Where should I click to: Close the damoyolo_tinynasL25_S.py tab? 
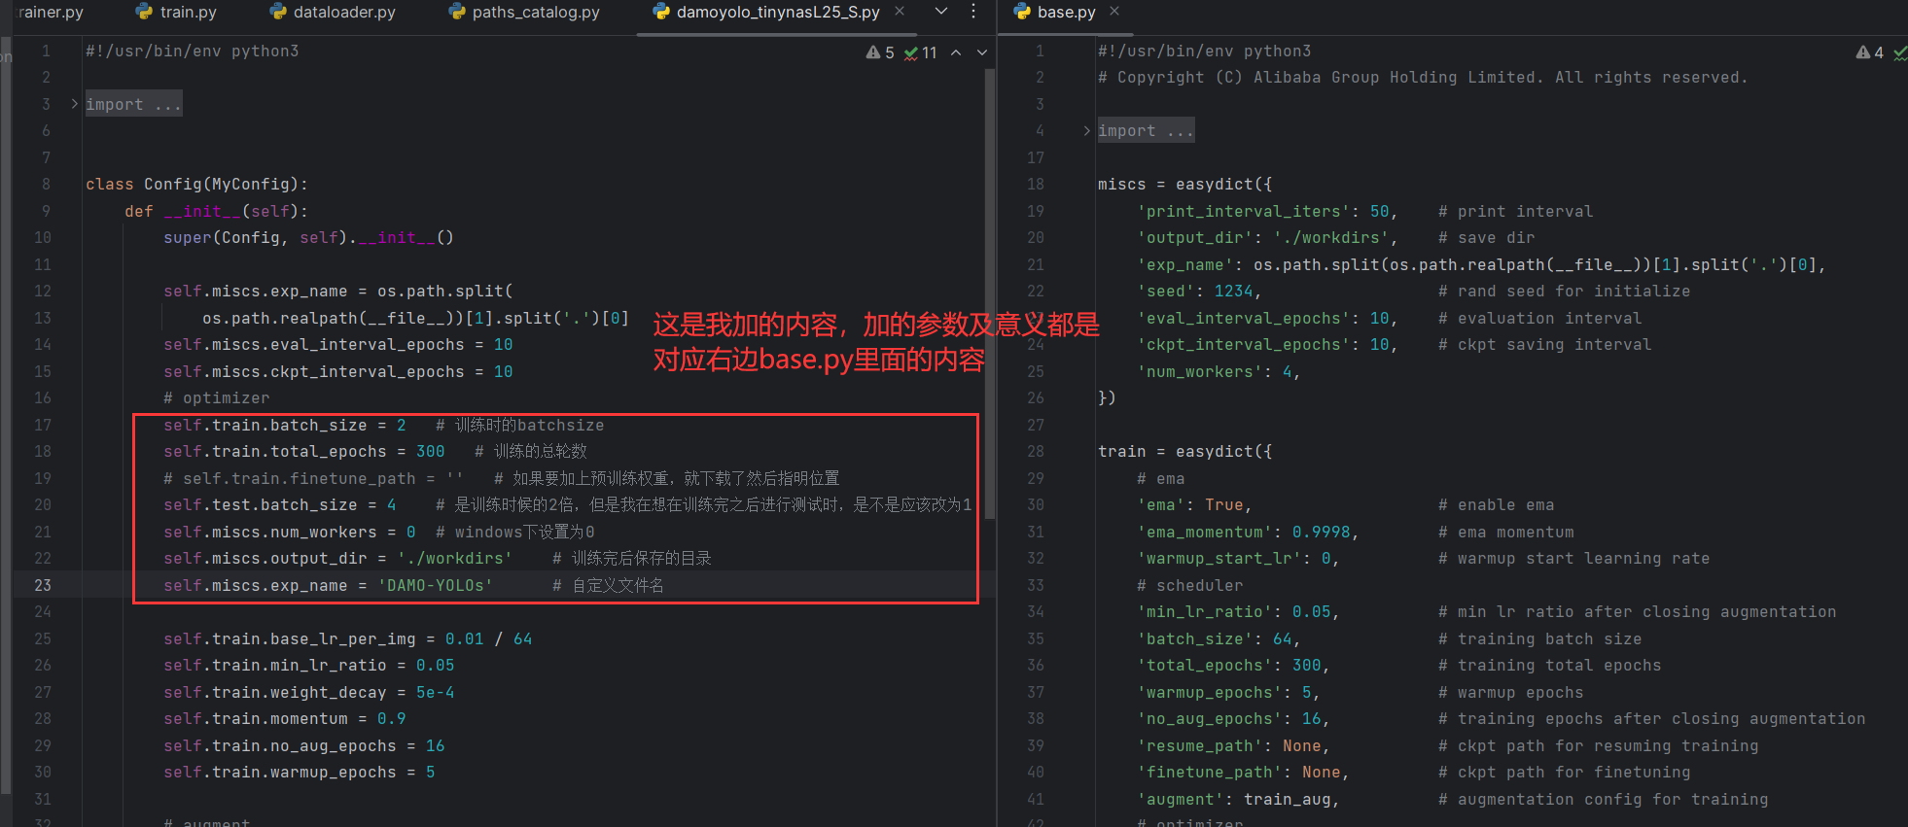[x=900, y=12]
